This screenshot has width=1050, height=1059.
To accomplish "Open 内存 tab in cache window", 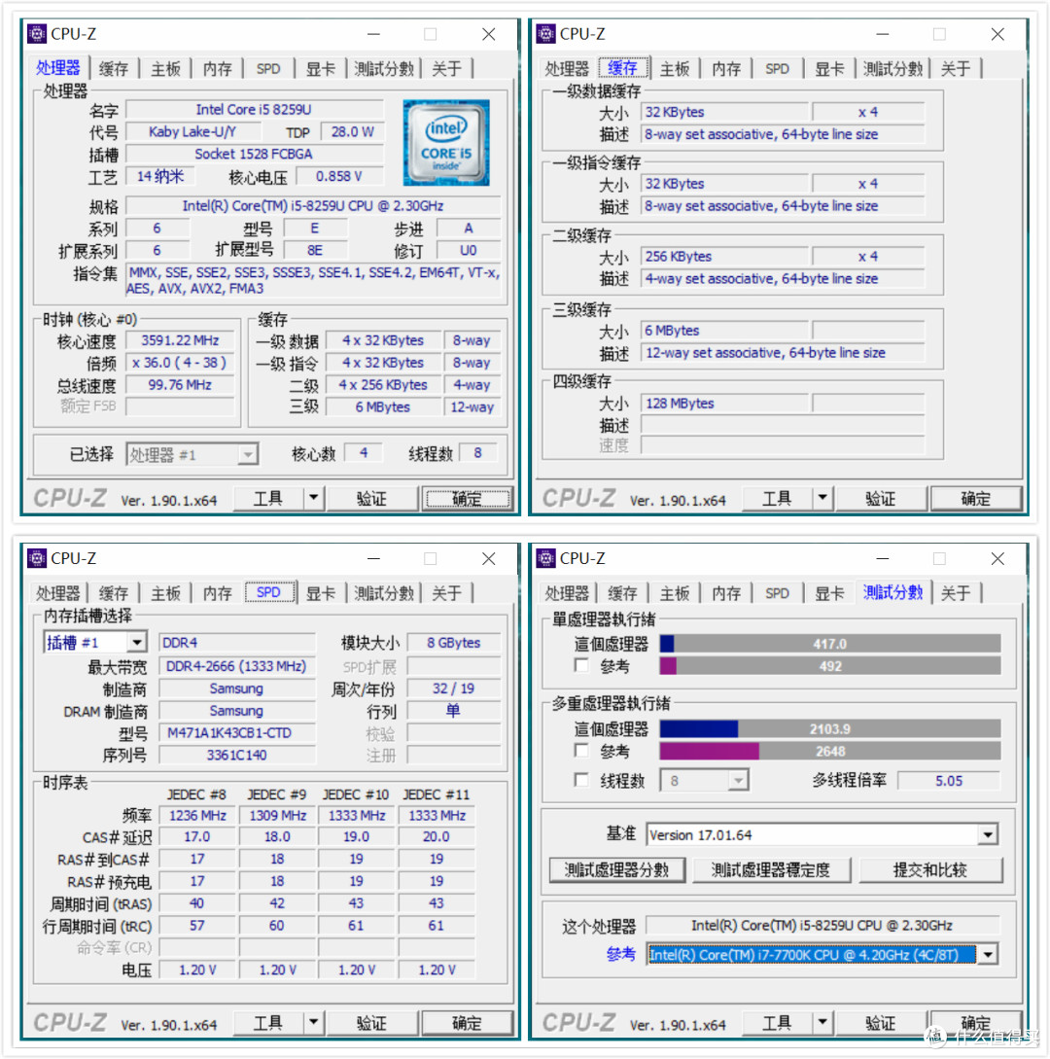I will pos(726,68).
